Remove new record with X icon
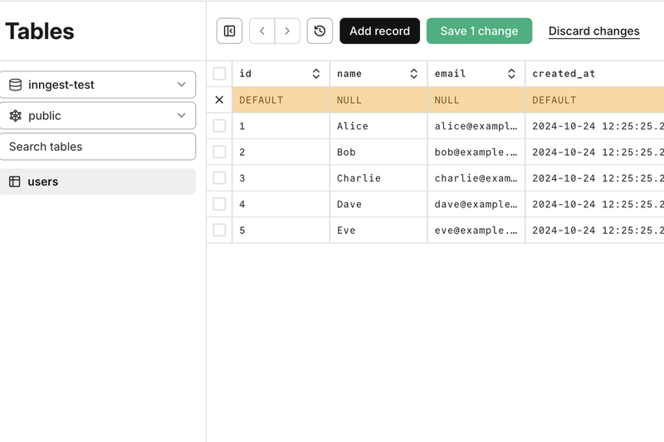 coord(219,100)
